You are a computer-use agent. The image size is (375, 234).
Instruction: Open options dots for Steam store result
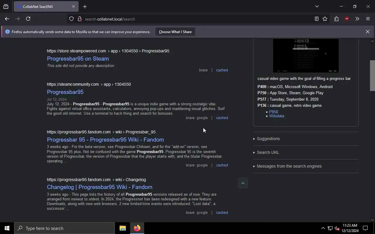pos(212,70)
